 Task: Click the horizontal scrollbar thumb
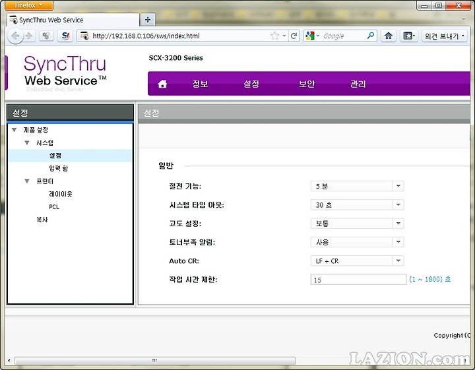coord(155,360)
